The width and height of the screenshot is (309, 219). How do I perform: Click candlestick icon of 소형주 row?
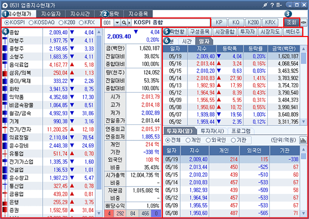[5, 57]
